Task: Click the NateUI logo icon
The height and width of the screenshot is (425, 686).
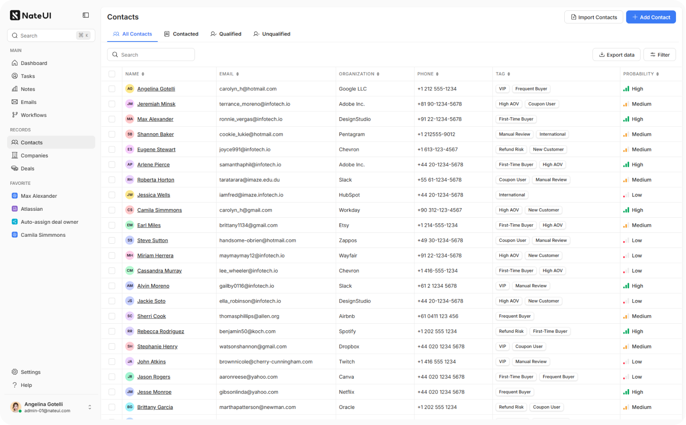Action: [15, 16]
